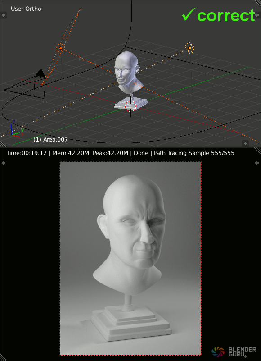Expand the 3D viewport tool shelf plus icon
Image resolution: width=261 pixels, height=361 pixels.
[x=3, y=15]
